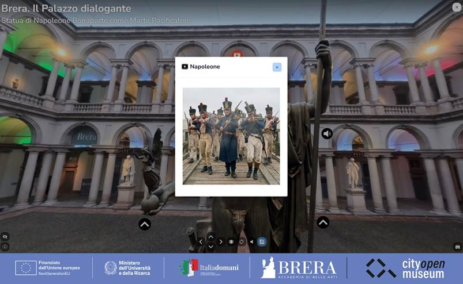Open the city open museum logo link
Image resolution: width=463 pixels, height=284 pixels.
405,268
